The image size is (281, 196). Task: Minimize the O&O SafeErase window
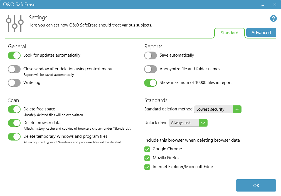tap(262, 4)
